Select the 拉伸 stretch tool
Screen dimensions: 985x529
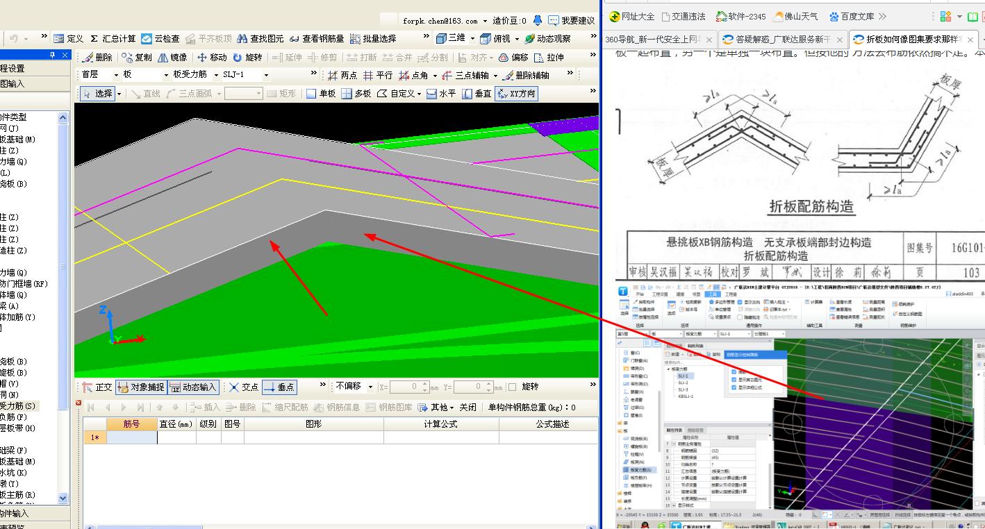tap(549, 58)
